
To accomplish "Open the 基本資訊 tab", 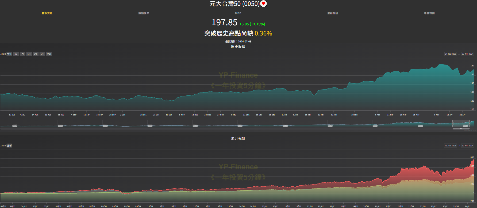I will [x=47, y=13].
